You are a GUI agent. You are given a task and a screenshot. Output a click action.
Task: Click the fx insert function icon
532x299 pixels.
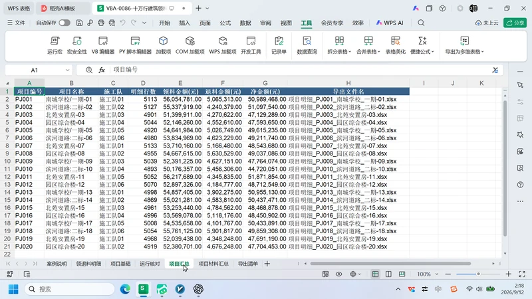102,70
